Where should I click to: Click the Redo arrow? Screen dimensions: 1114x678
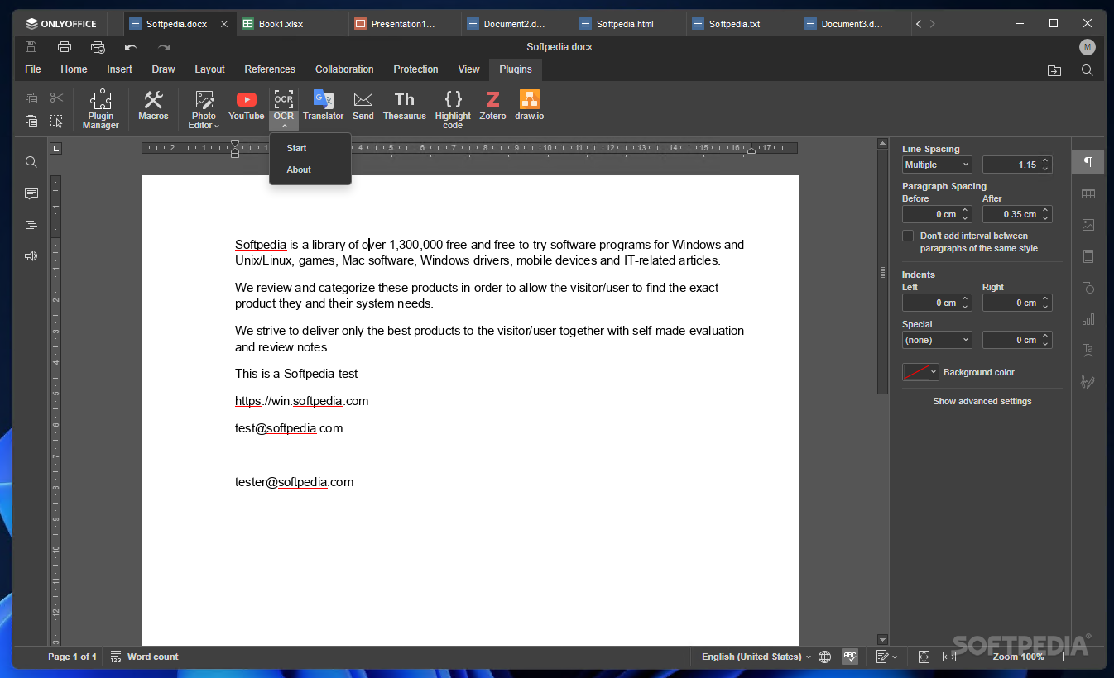tap(164, 47)
